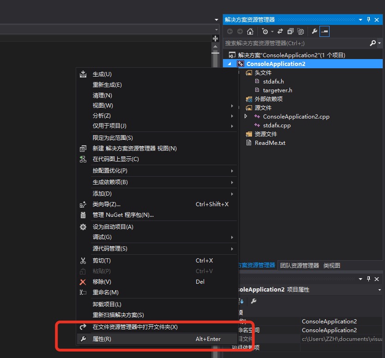Click the wrench Properties icon in Solution Explorer toolbar
The width and height of the screenshot is (385, 358).
point(314,31)
